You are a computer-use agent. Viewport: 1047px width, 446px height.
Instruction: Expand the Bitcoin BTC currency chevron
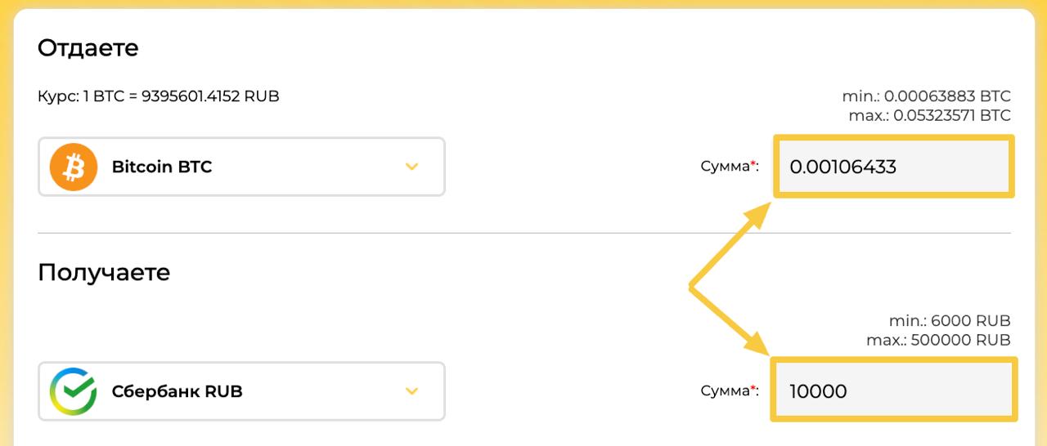coord(412,167)
